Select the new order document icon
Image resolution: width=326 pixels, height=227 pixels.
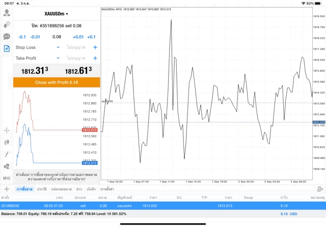pyautogui.click(x=7, y=49)
